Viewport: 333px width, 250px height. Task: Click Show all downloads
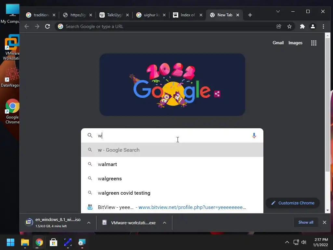tap(306, 222)
